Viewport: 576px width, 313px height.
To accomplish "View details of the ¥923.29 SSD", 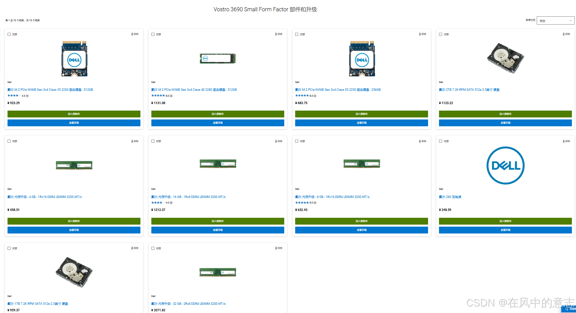I will click(74, 123).
